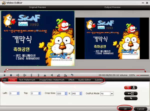Close the Video Editor window
150x111 pixels.
[147, 3]
